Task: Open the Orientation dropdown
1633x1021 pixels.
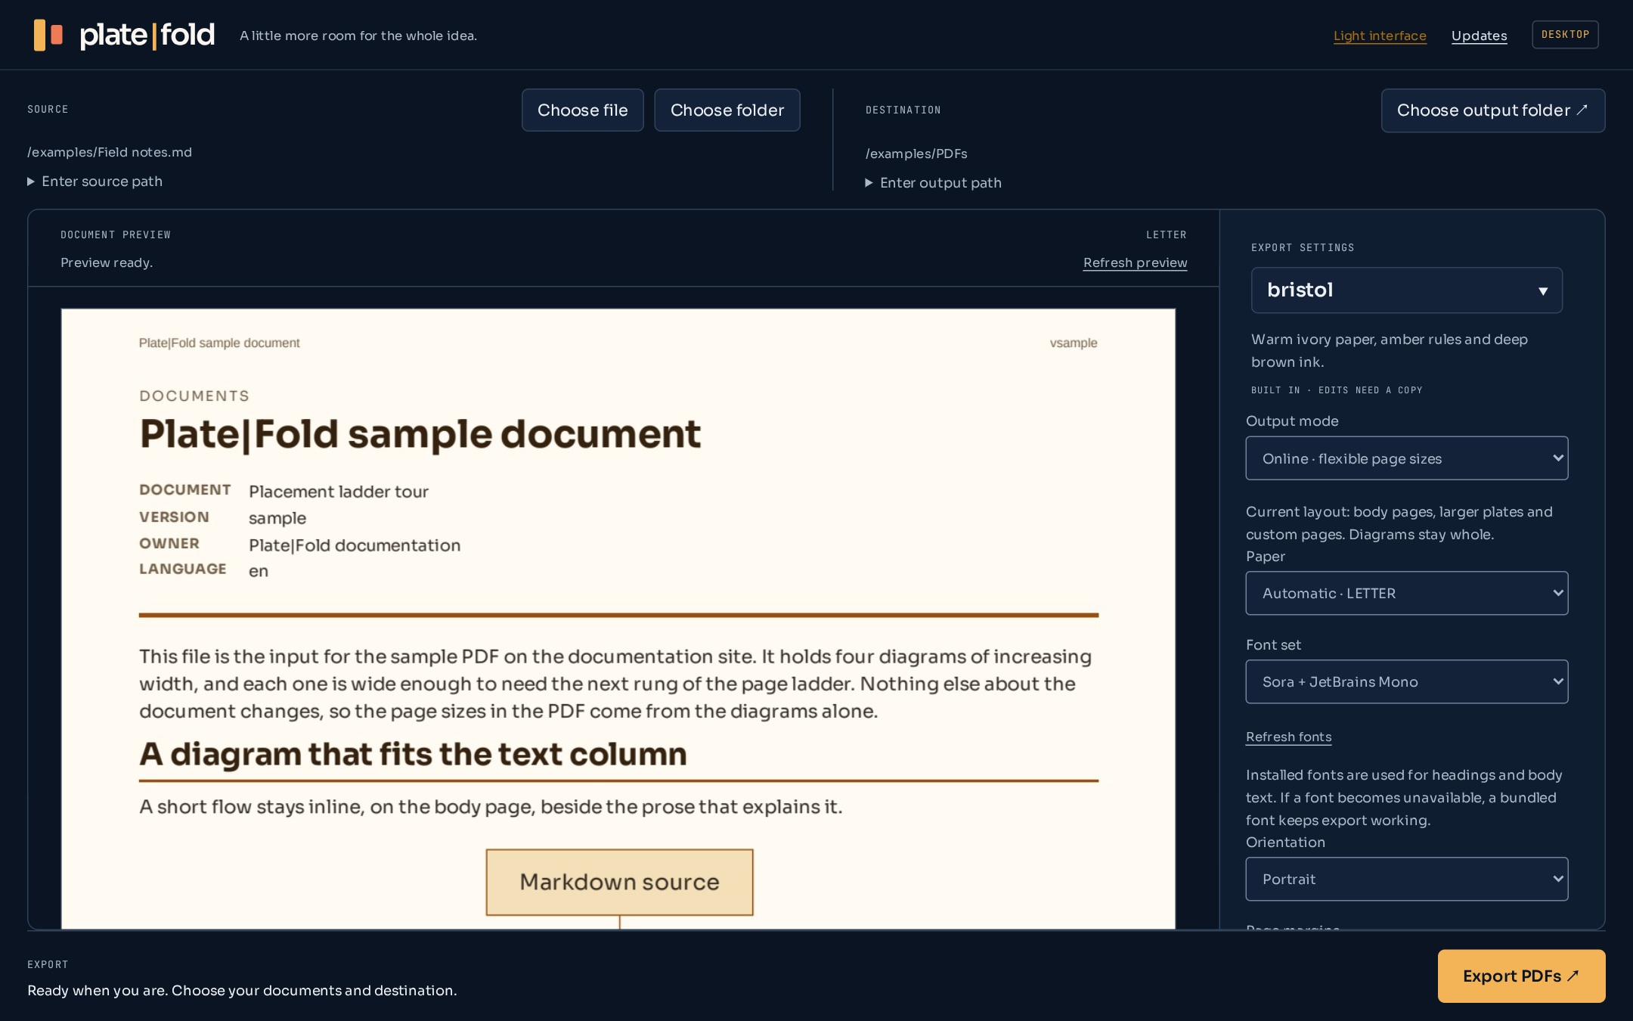Action: tap(1406, 879)
